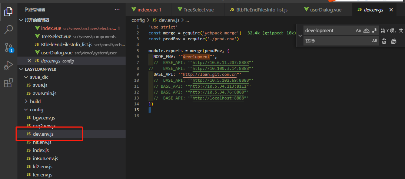
Task: Open index.js in the config folder
Action: (41, 151)
